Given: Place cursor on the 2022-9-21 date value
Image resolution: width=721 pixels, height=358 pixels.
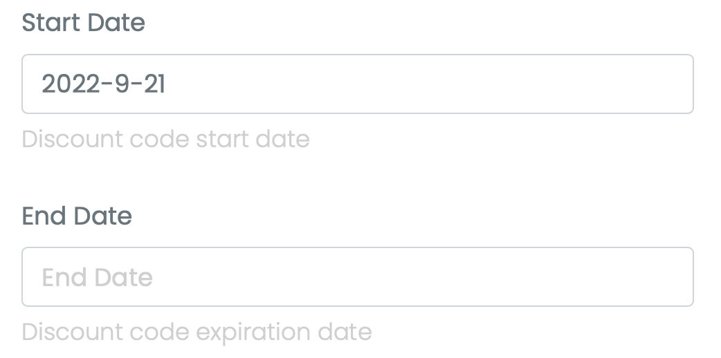Looking at the screenshot, I should pyautogui.click(x=104, y=84).
